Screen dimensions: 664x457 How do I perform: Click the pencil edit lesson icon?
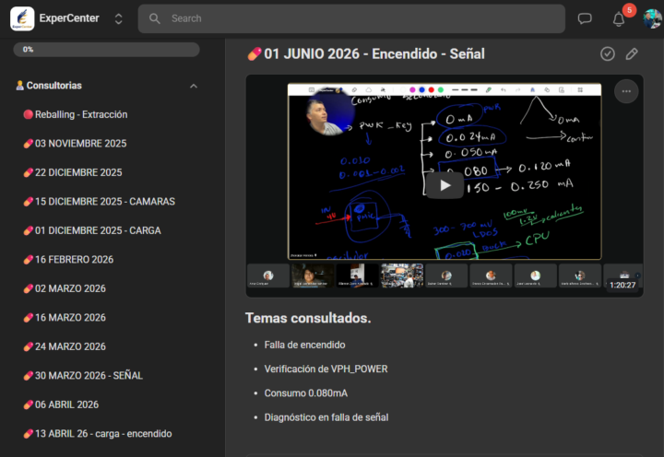click(x=632, y=53)
